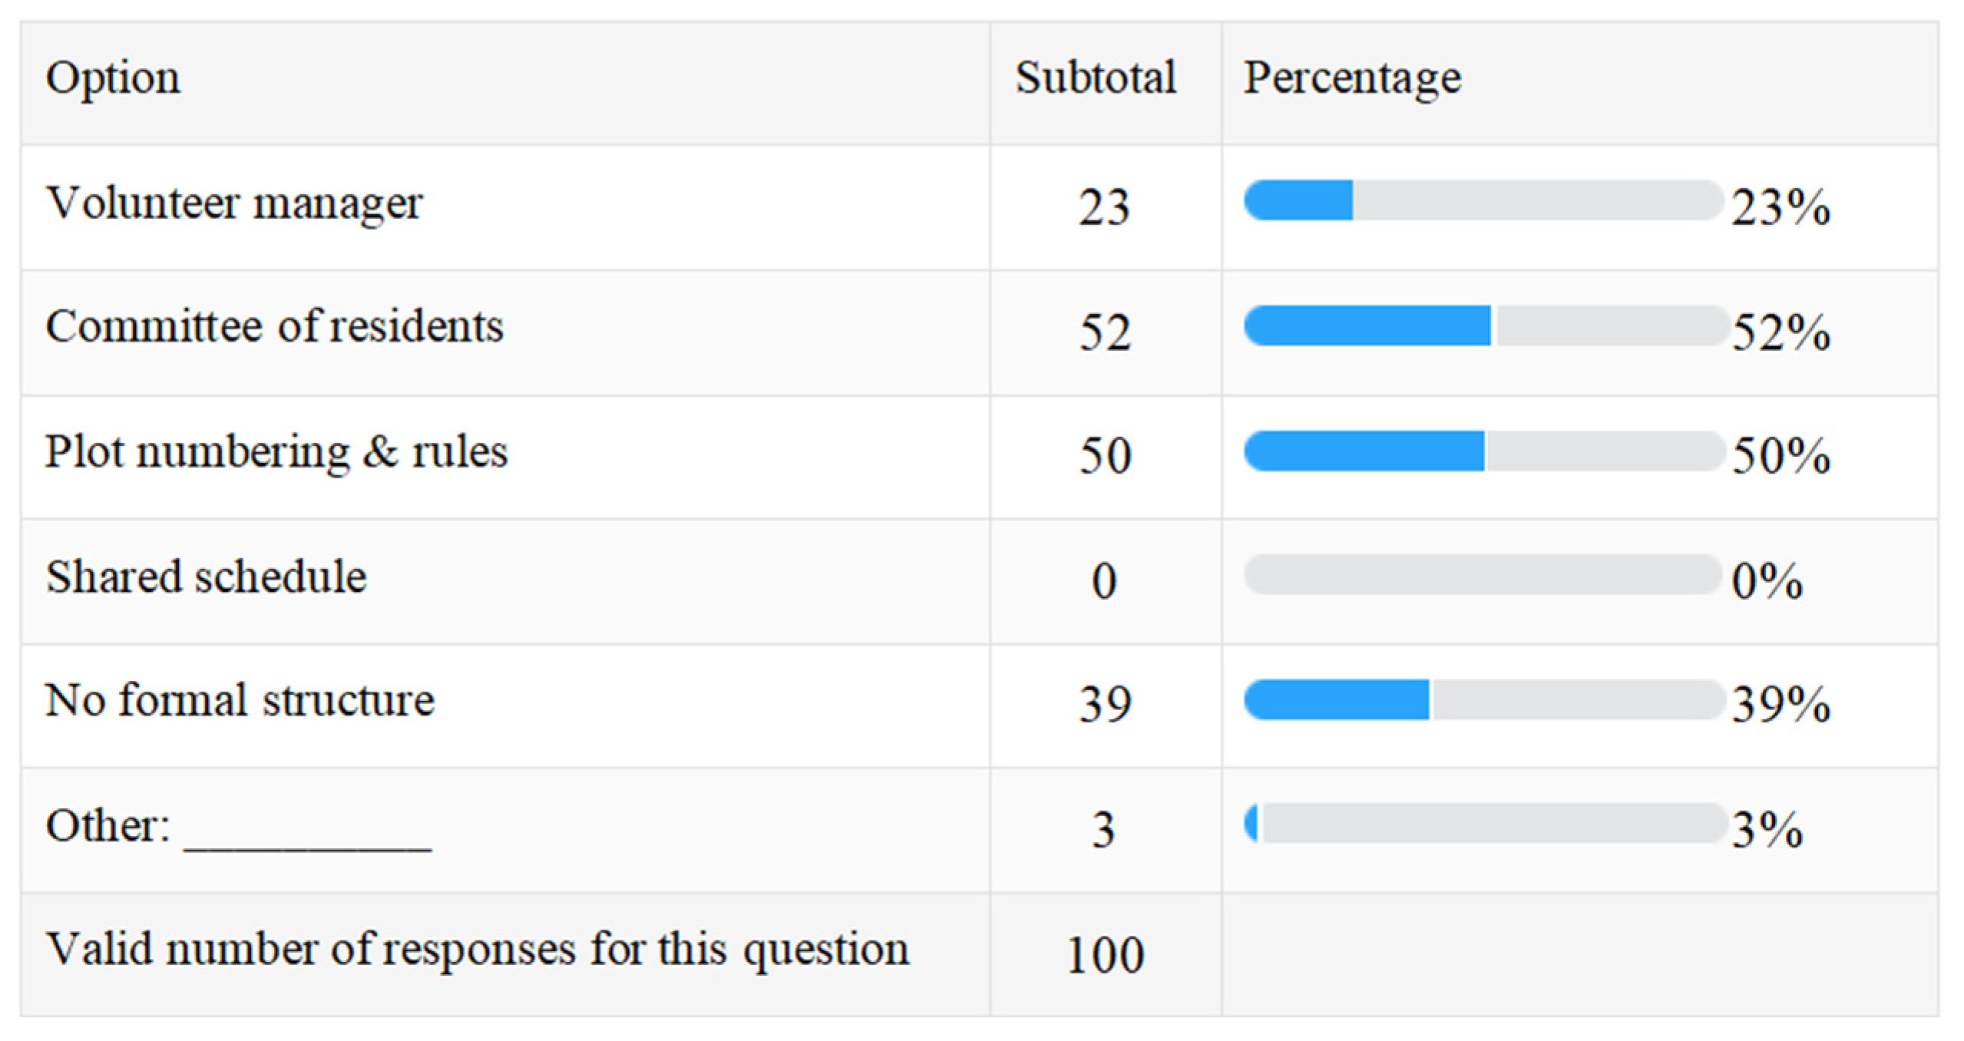Image resolution: width=1964 pixels, height=1041 pixels.
Task: Click the Shared schedule subtotal value 0
Action: click(x=1104, y=581)
